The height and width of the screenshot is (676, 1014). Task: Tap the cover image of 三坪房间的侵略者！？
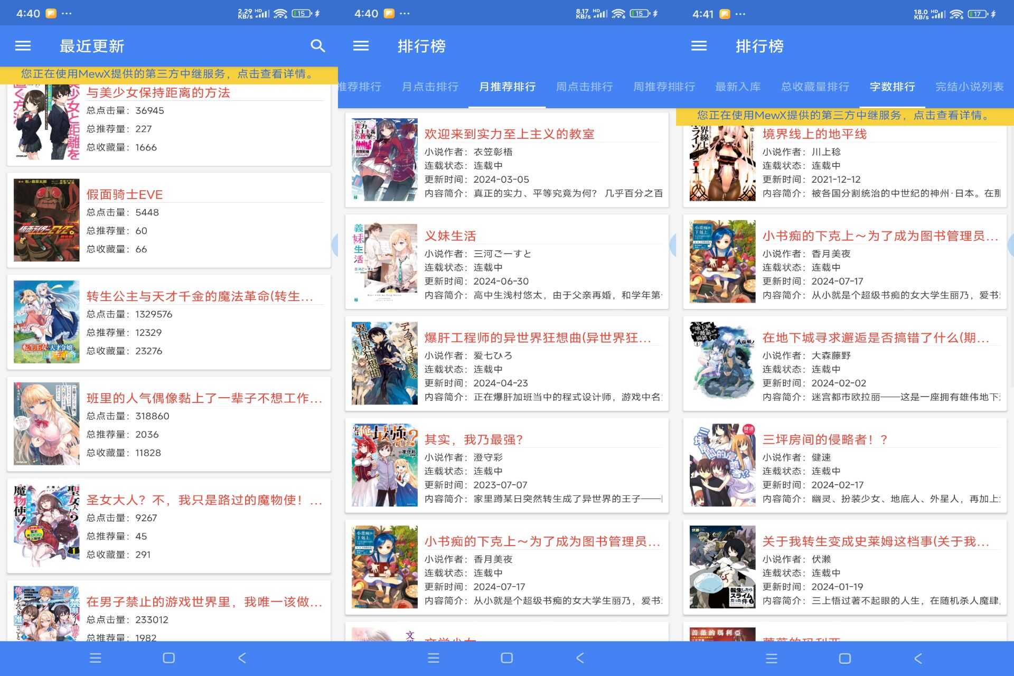pyautogui.click(x=722, y=464)
